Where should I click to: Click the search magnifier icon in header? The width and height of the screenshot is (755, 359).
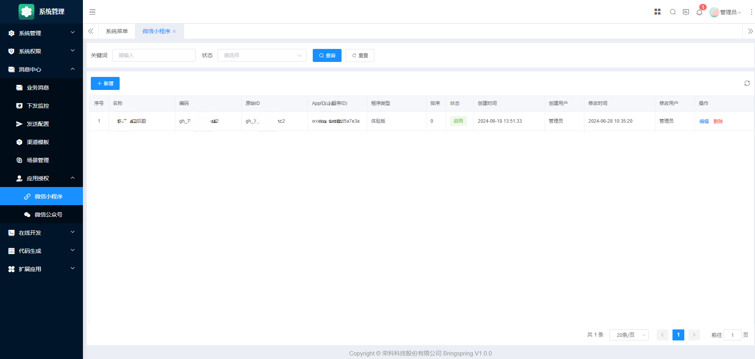[x=673, y=12]
